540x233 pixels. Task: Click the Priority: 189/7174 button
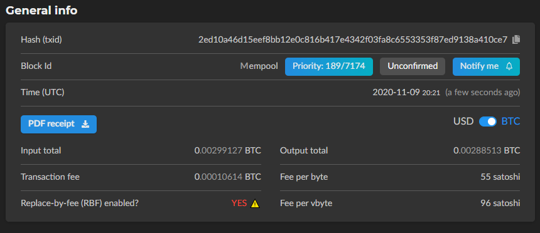(x=329, y=66)
